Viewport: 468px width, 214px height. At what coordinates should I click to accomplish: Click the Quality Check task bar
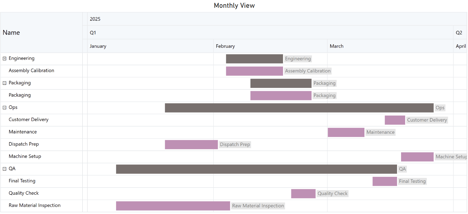pyautogui.click(x=303, y=194)
